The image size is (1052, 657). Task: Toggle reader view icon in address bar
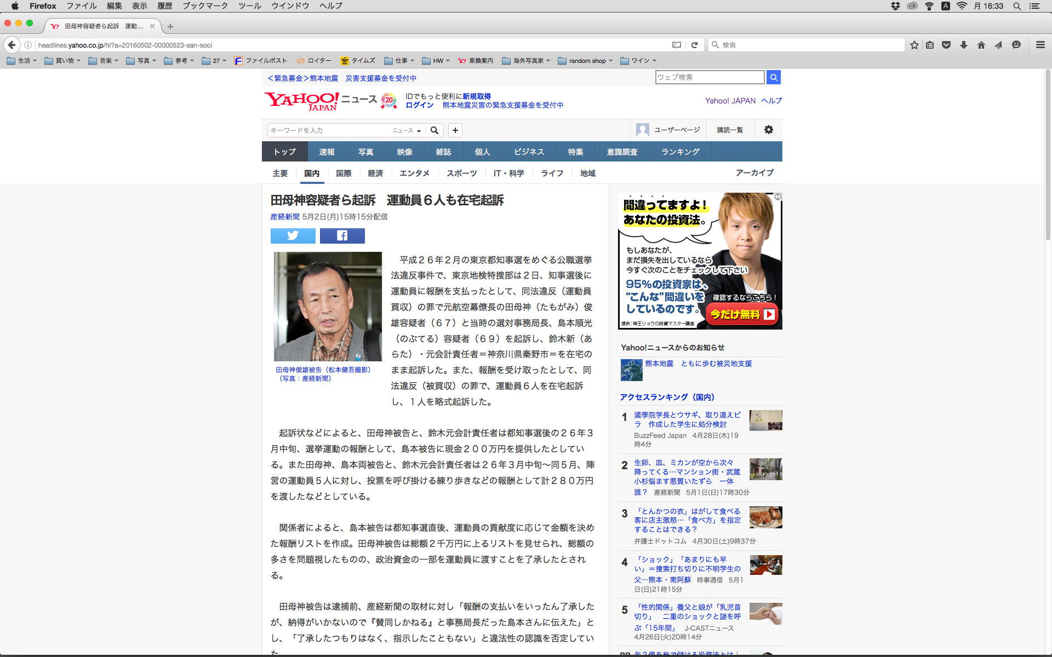[x=677, y=45]
